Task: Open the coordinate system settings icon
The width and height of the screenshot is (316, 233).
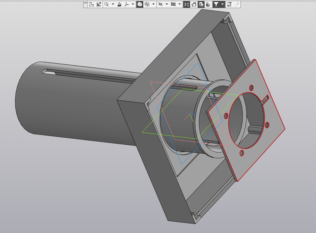Action: pyautogui.click(x=99, y=4)
